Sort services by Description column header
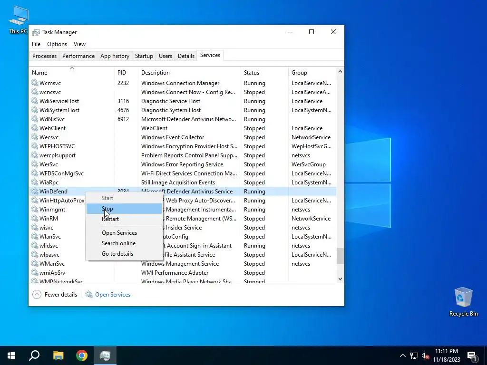The height and width of the screenshot is (365, 487). [189, 73]
